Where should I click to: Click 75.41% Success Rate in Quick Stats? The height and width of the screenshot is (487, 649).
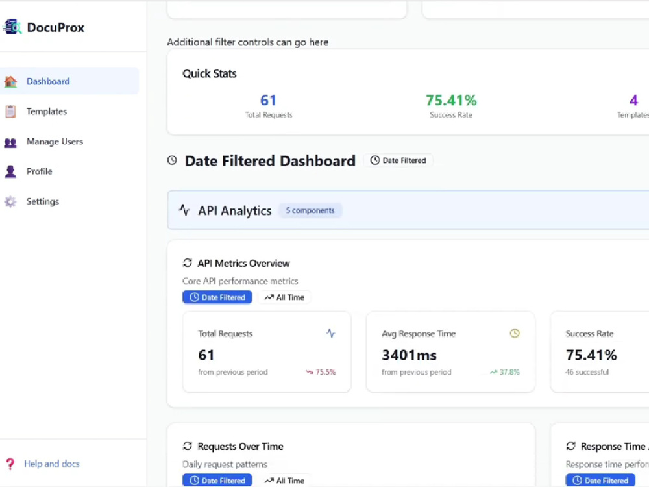coord(451,106)
